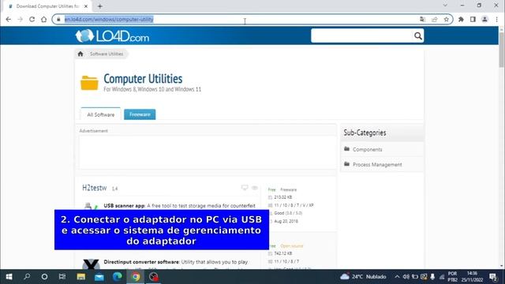Reload the page with refresh icon
Screen dimensions: 505x284
click(x=32, y=19)
